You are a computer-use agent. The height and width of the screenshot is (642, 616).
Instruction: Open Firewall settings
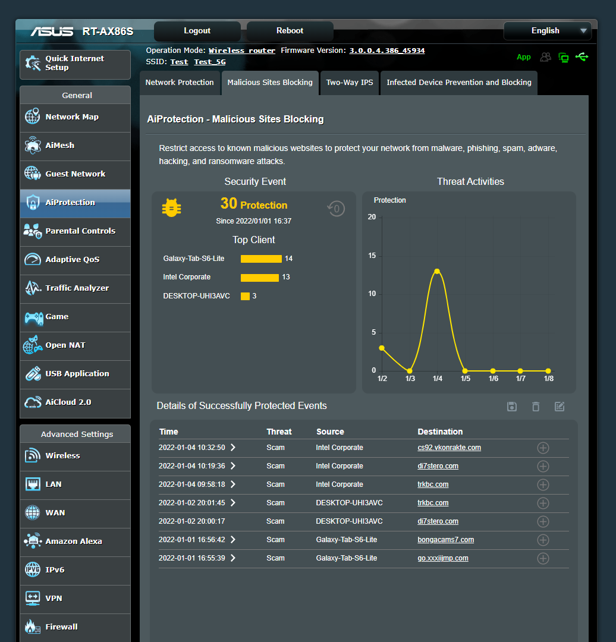(x=75, y=628)
